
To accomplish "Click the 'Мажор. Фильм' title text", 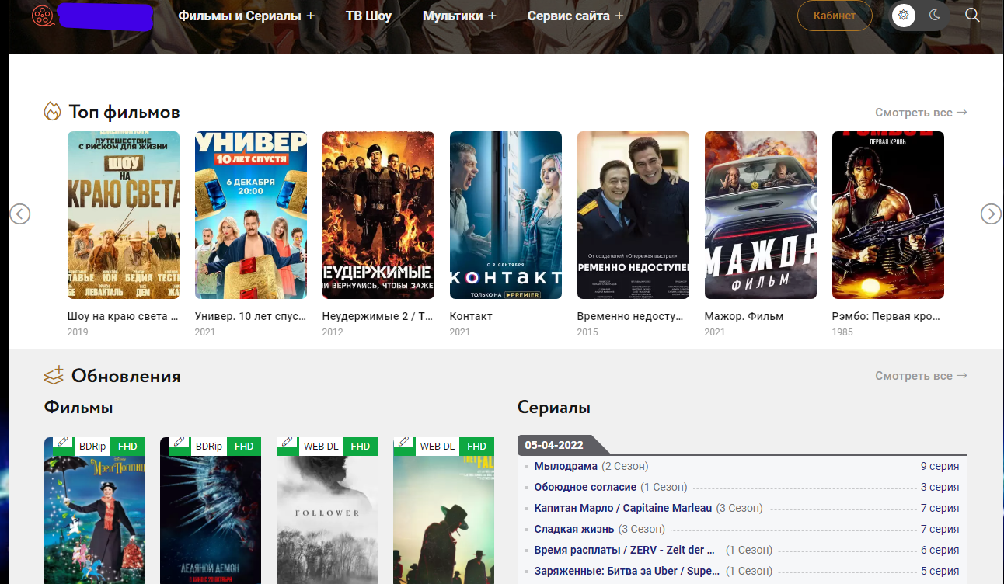I will click(x=744, y=316).
